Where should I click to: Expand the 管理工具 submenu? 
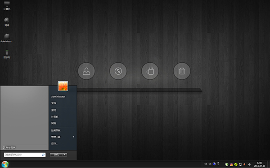(63, 137)
